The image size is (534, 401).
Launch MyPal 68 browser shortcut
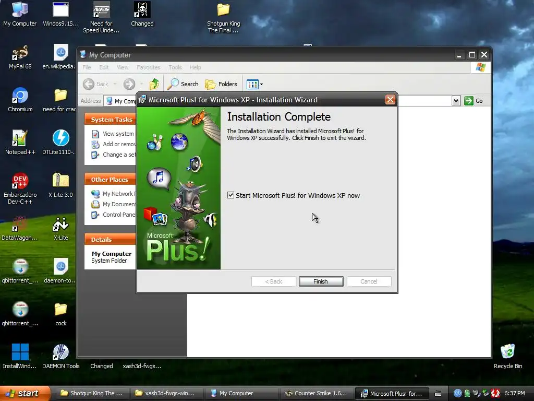pyautogui.click(x=20, y=56)
